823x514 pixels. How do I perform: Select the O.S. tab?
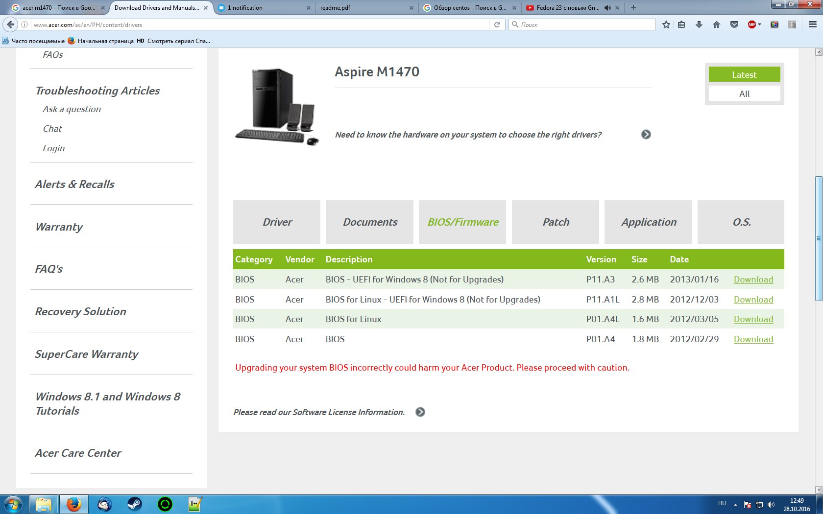click(x=741, y=222)
